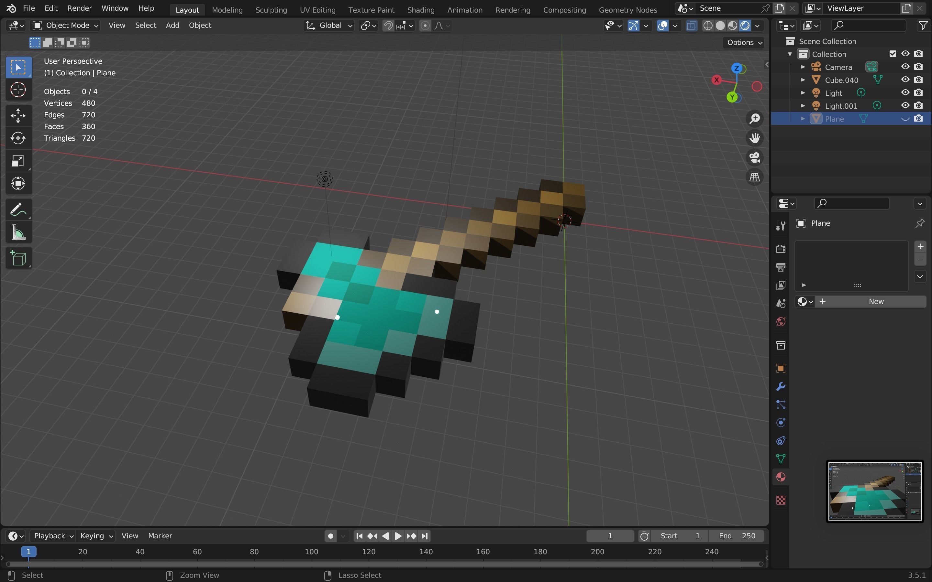Switch perspective/orthographic grid icon
This screenshot has height=582, width=932.
tap(754, 178)
